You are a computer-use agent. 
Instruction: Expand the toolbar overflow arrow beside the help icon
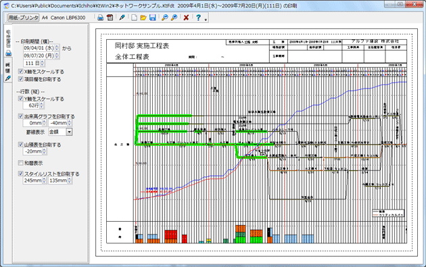(x=206, y=20)
